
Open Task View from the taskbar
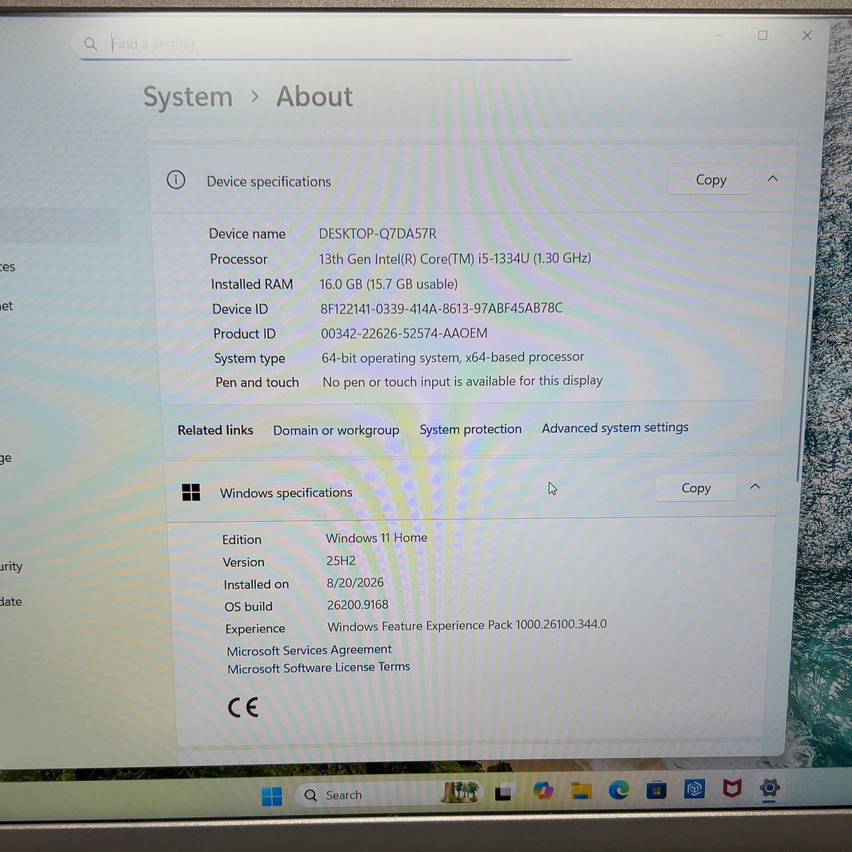504,792
